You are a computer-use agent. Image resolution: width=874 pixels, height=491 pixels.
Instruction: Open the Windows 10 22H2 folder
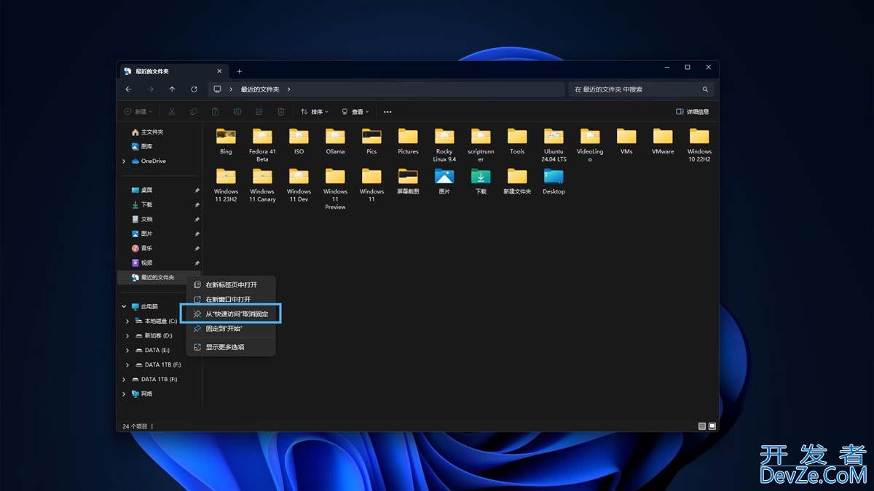[699, 145]
